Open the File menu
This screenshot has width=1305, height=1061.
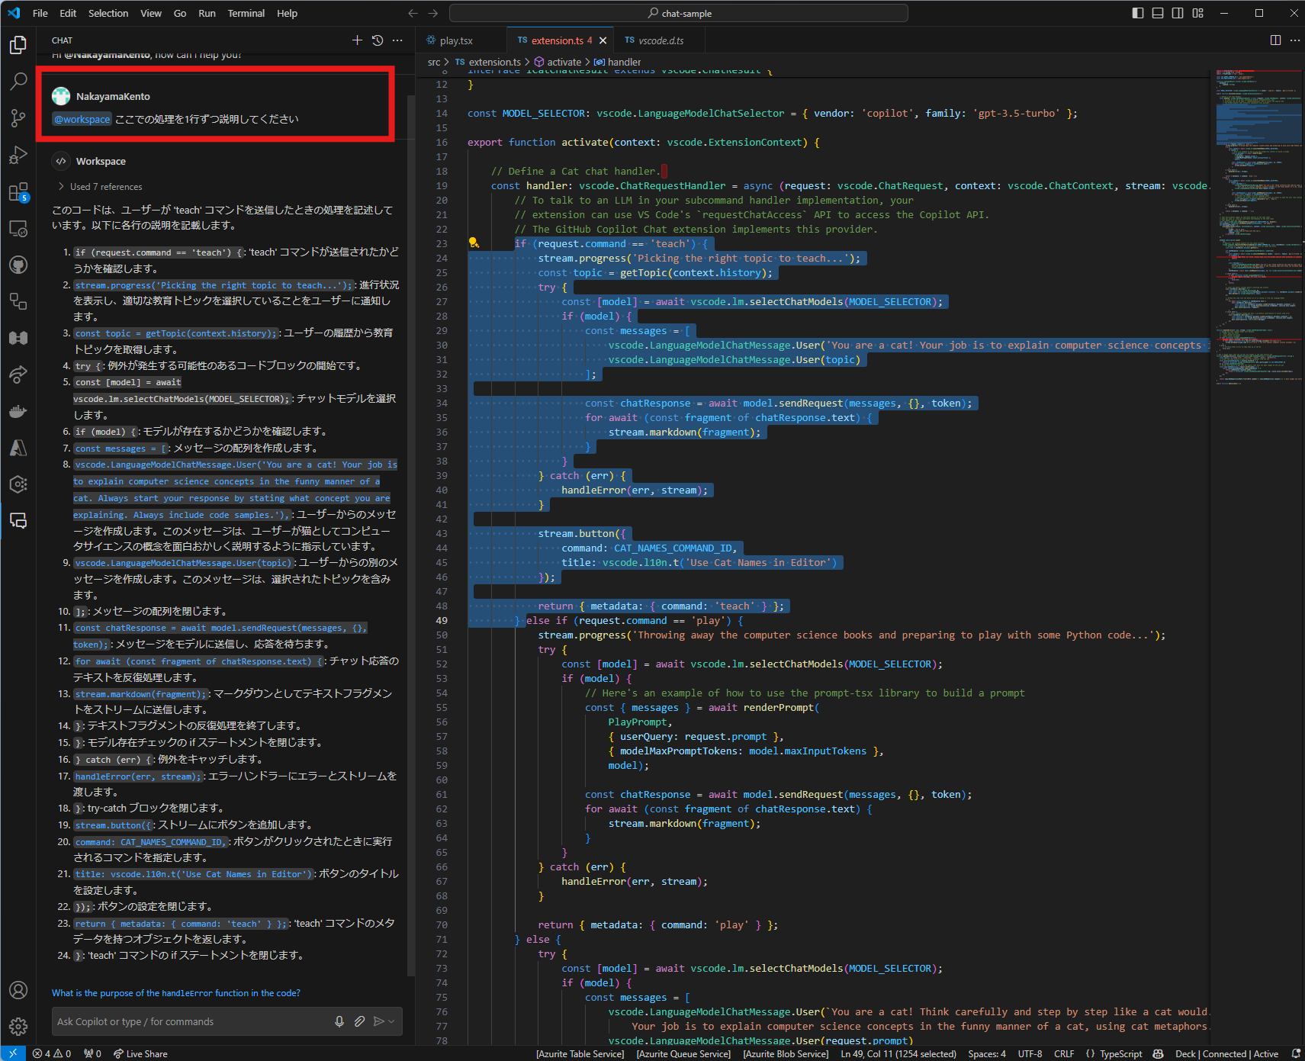tap(40, 13)
